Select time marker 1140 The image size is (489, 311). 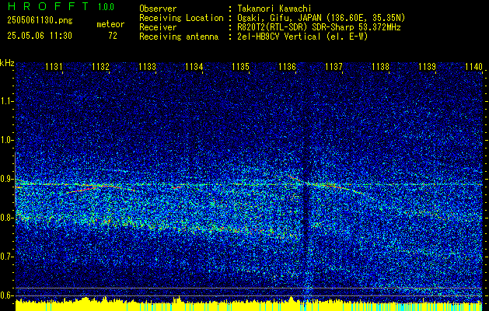(x=473, y=66)
